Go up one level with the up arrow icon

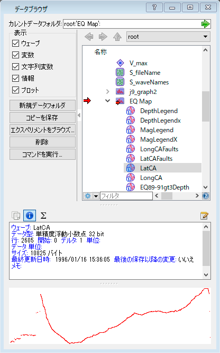click(117, 37)
